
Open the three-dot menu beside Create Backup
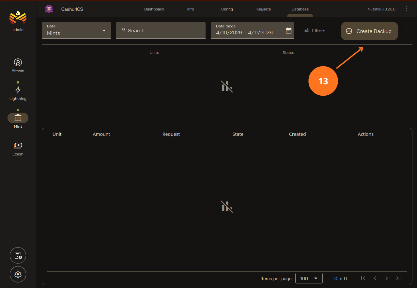(407, 31)
